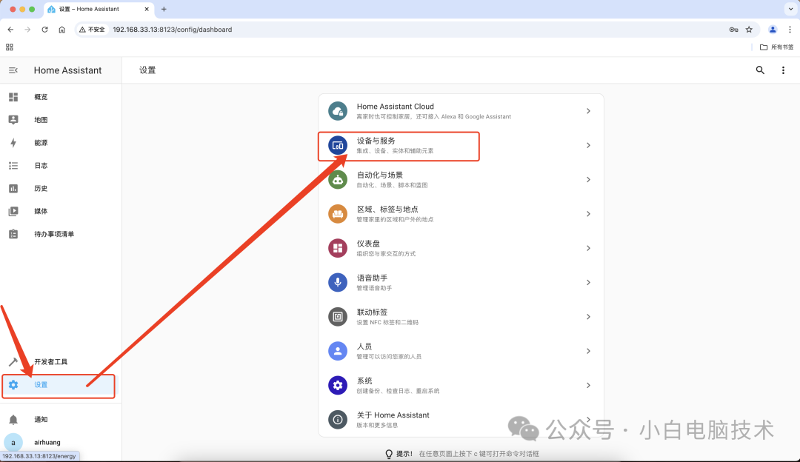Expand the 设备与服务 row chevron
This screenshot has width=800, height=462.
point(588,145)
